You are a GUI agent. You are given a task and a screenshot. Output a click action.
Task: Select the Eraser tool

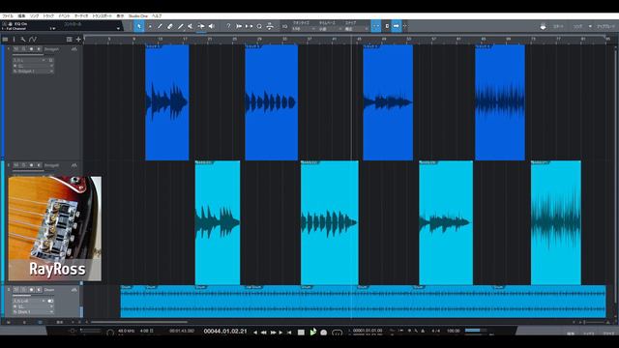(170, 26)
